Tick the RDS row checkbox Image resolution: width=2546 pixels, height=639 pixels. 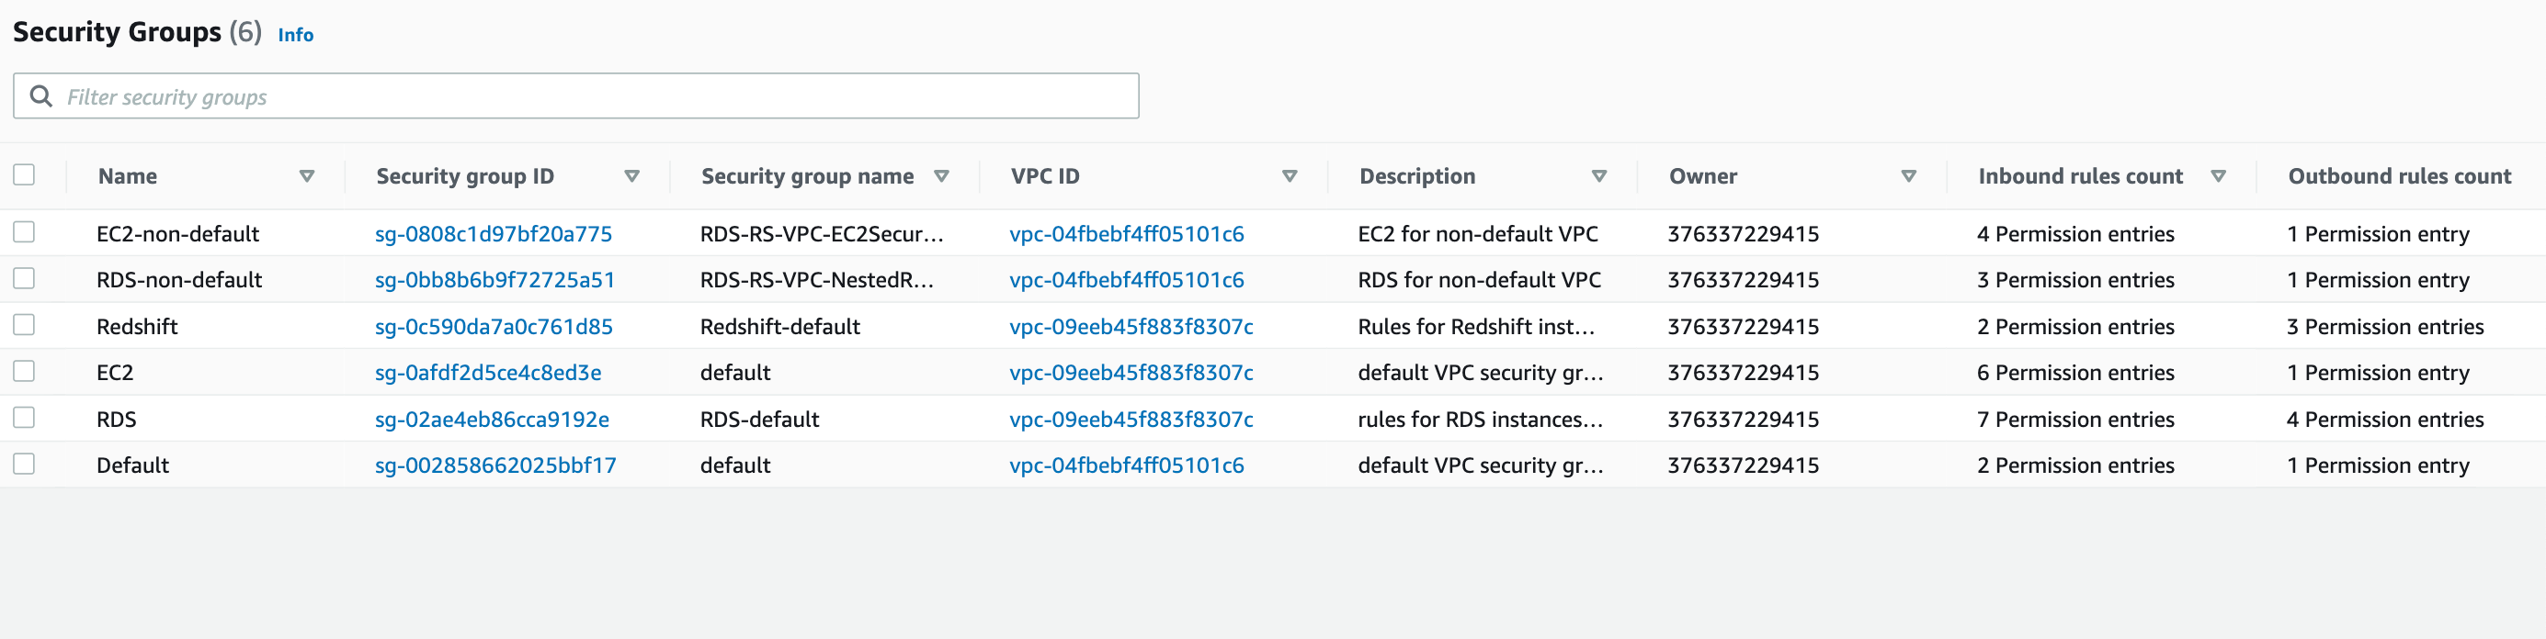point(24,418)
